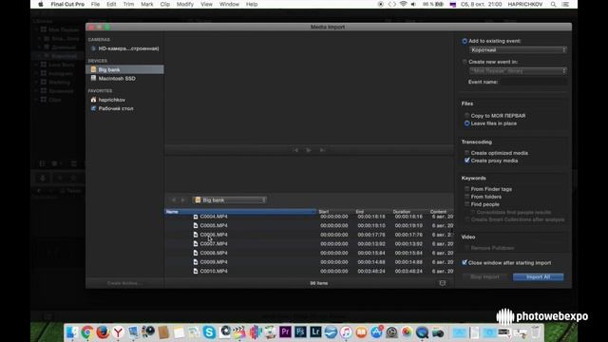Click the Import All button

pyautogui.click(x=539, y=276)
